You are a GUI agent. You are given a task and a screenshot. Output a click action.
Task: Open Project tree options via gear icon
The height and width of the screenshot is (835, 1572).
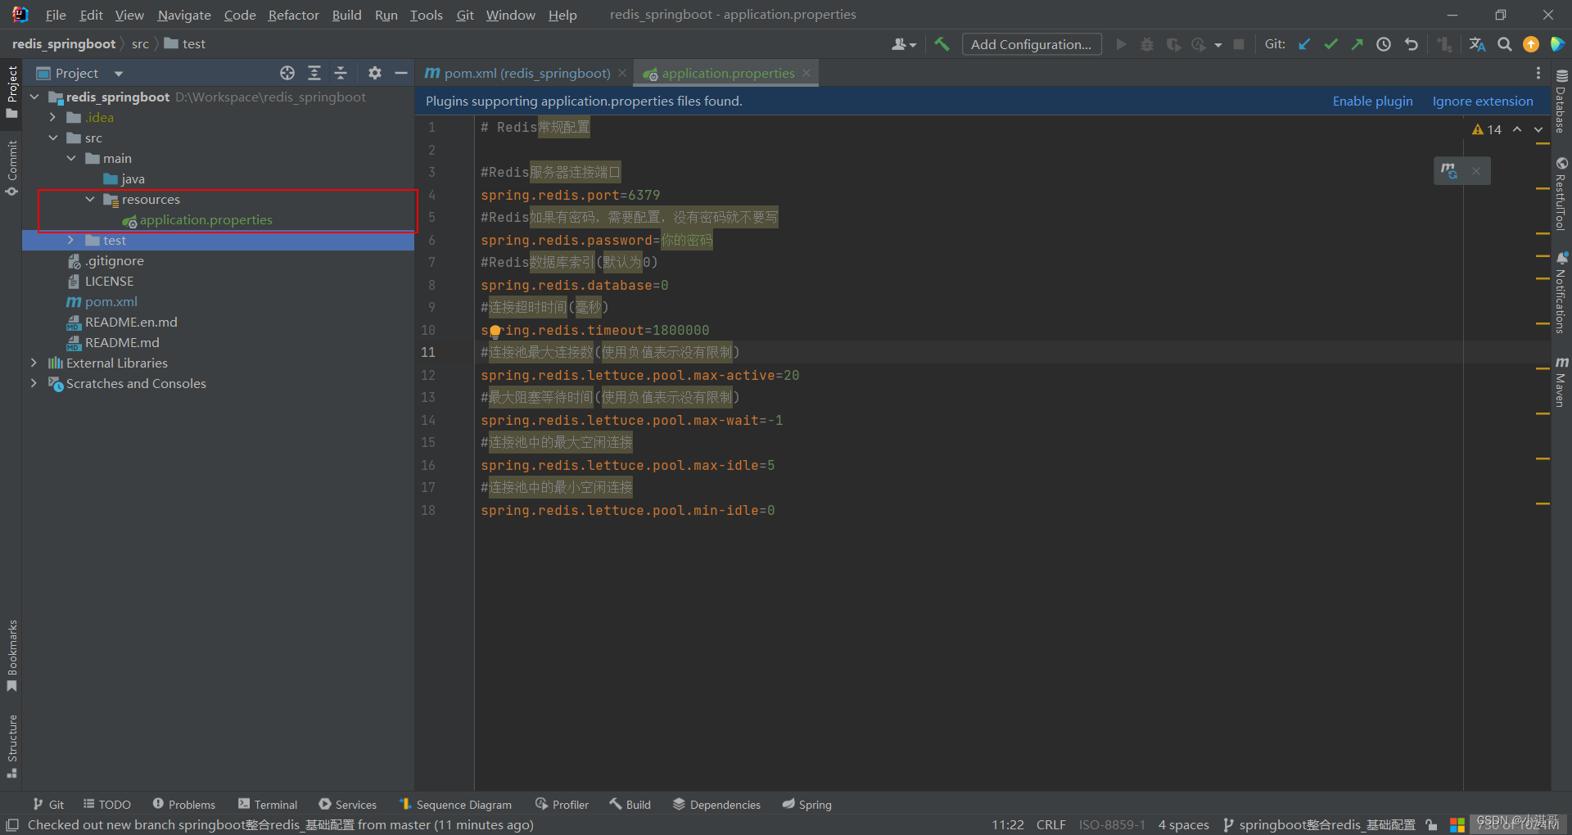374,73
